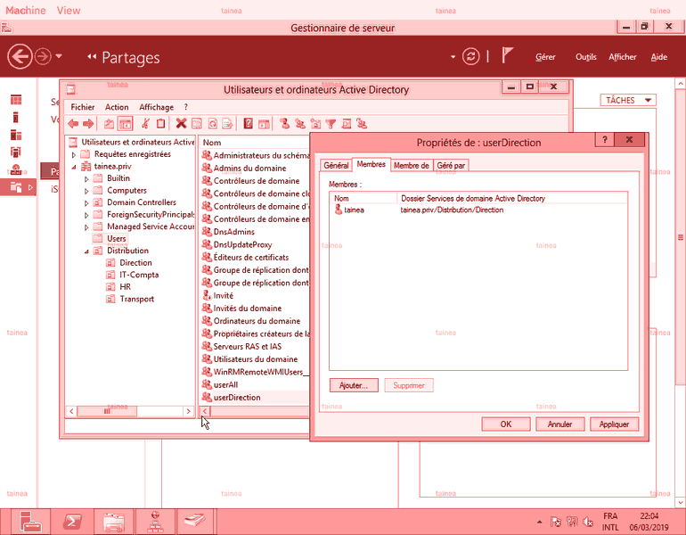The width and height of the screenshot is (686, 535).
Task: Click the dialog help question mark button
Action: (605, 140)
